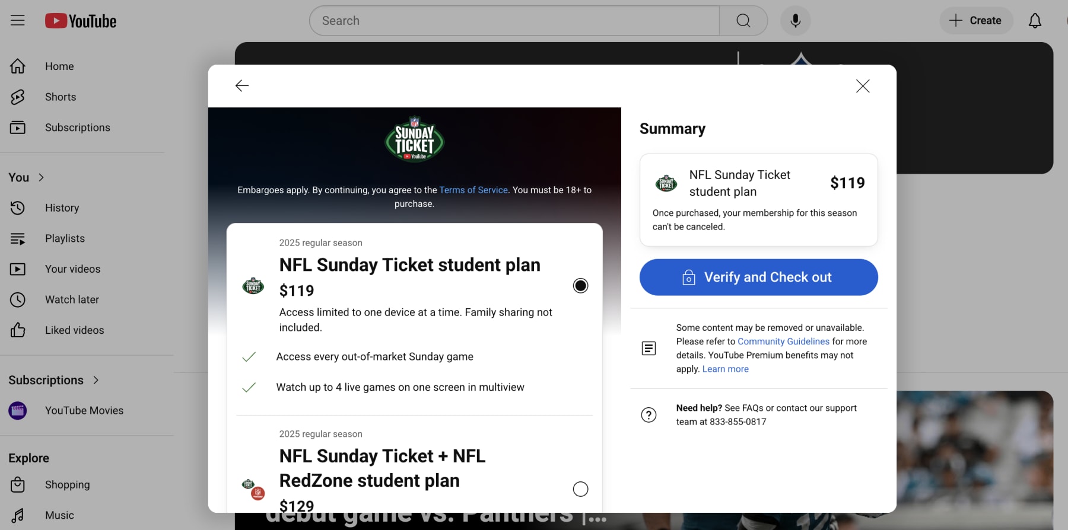Open the Terms of Service link
Viewport: 1068px width, 530px height.
[473, 190]
